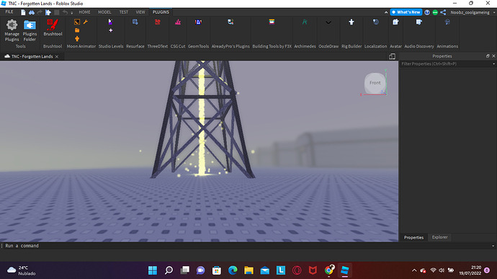Open the Rig Builder
The image size is (497, 279).
coord(352,22)
